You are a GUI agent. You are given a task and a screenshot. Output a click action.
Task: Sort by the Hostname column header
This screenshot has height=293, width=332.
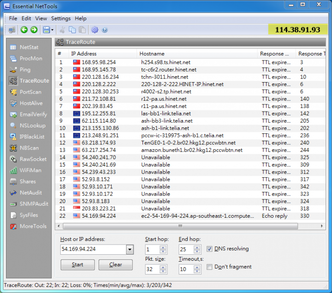[x=197, y=54]
